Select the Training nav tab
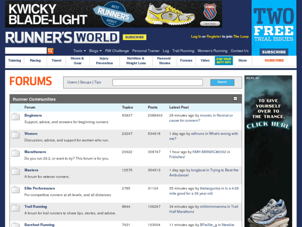Screen dimensions: 302x227 tap(15, 60)
